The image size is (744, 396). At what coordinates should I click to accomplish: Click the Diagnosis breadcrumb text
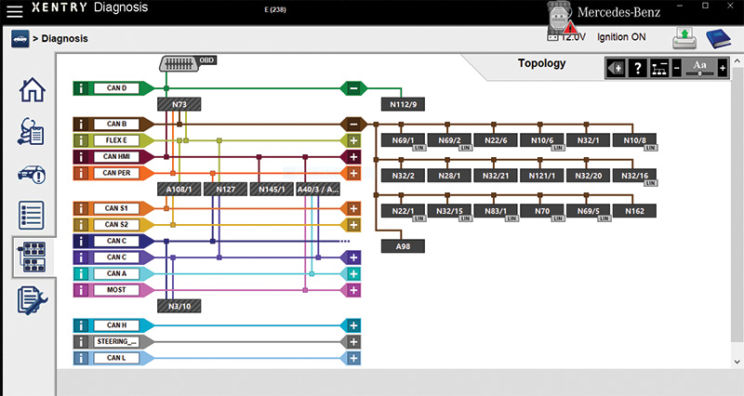click(64, 39)
